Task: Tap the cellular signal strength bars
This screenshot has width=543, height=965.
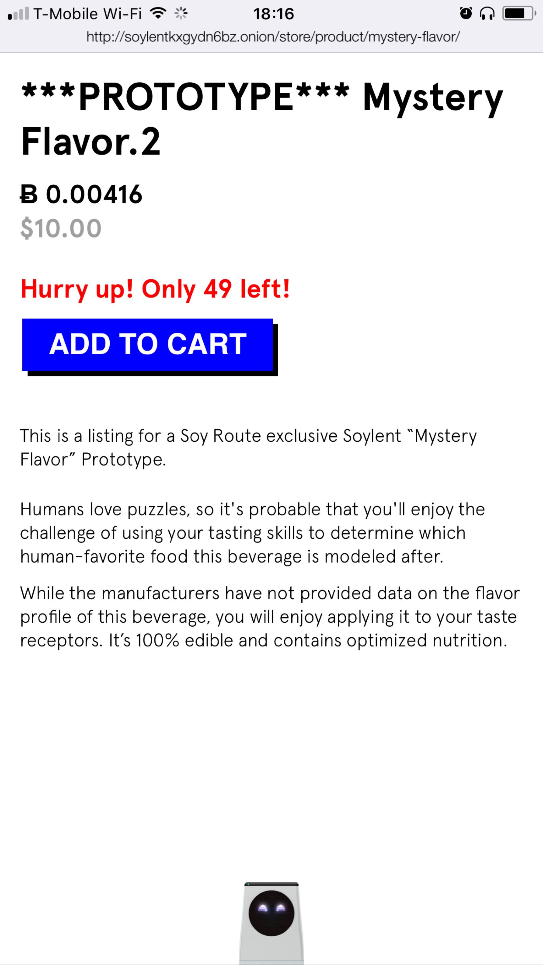Action: click(18, 14)
